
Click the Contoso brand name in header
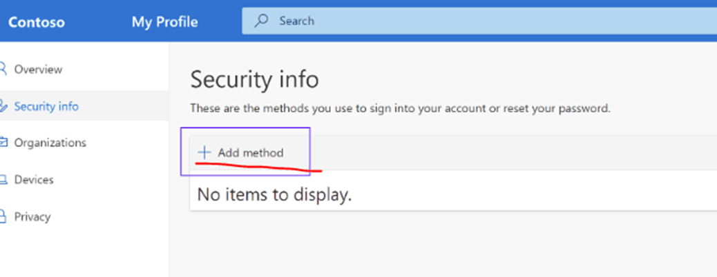click(37, 22)
